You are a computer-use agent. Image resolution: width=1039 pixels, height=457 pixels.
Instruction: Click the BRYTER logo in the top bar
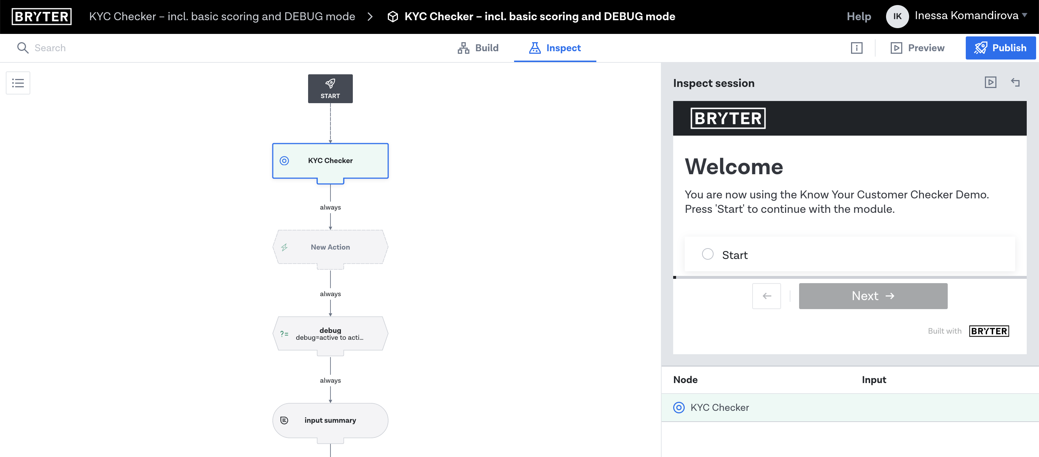[x=41, y=17]
